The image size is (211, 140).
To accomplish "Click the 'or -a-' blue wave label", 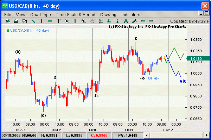I will point(153,78).
